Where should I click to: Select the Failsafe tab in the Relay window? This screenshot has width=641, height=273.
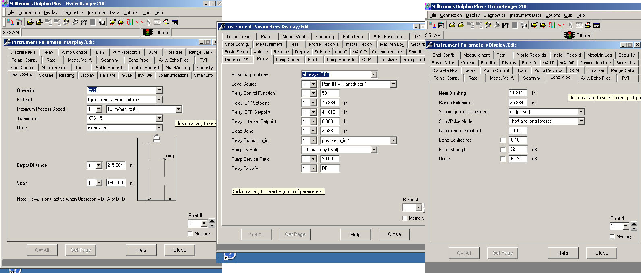[322, 52]
